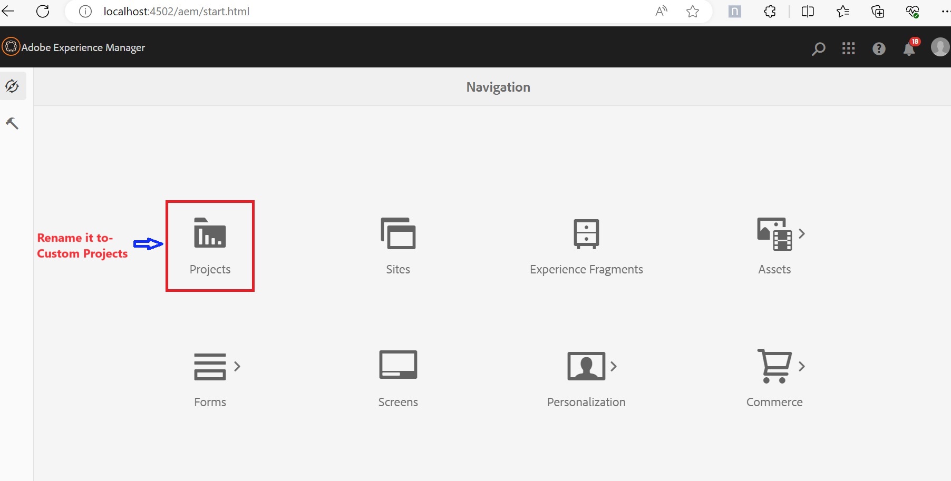Click the address bar showing localhost:4502
The height and width of the screenshot is (481, 951).
point(176,11)
